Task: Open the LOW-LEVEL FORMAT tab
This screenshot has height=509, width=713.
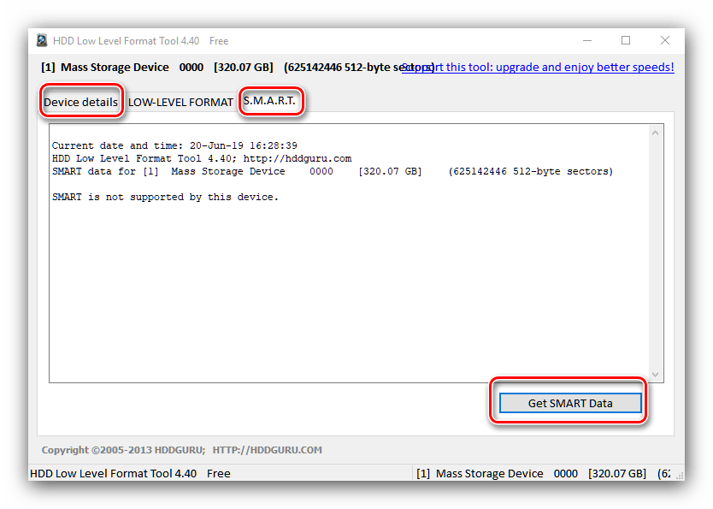Action: 180,102
